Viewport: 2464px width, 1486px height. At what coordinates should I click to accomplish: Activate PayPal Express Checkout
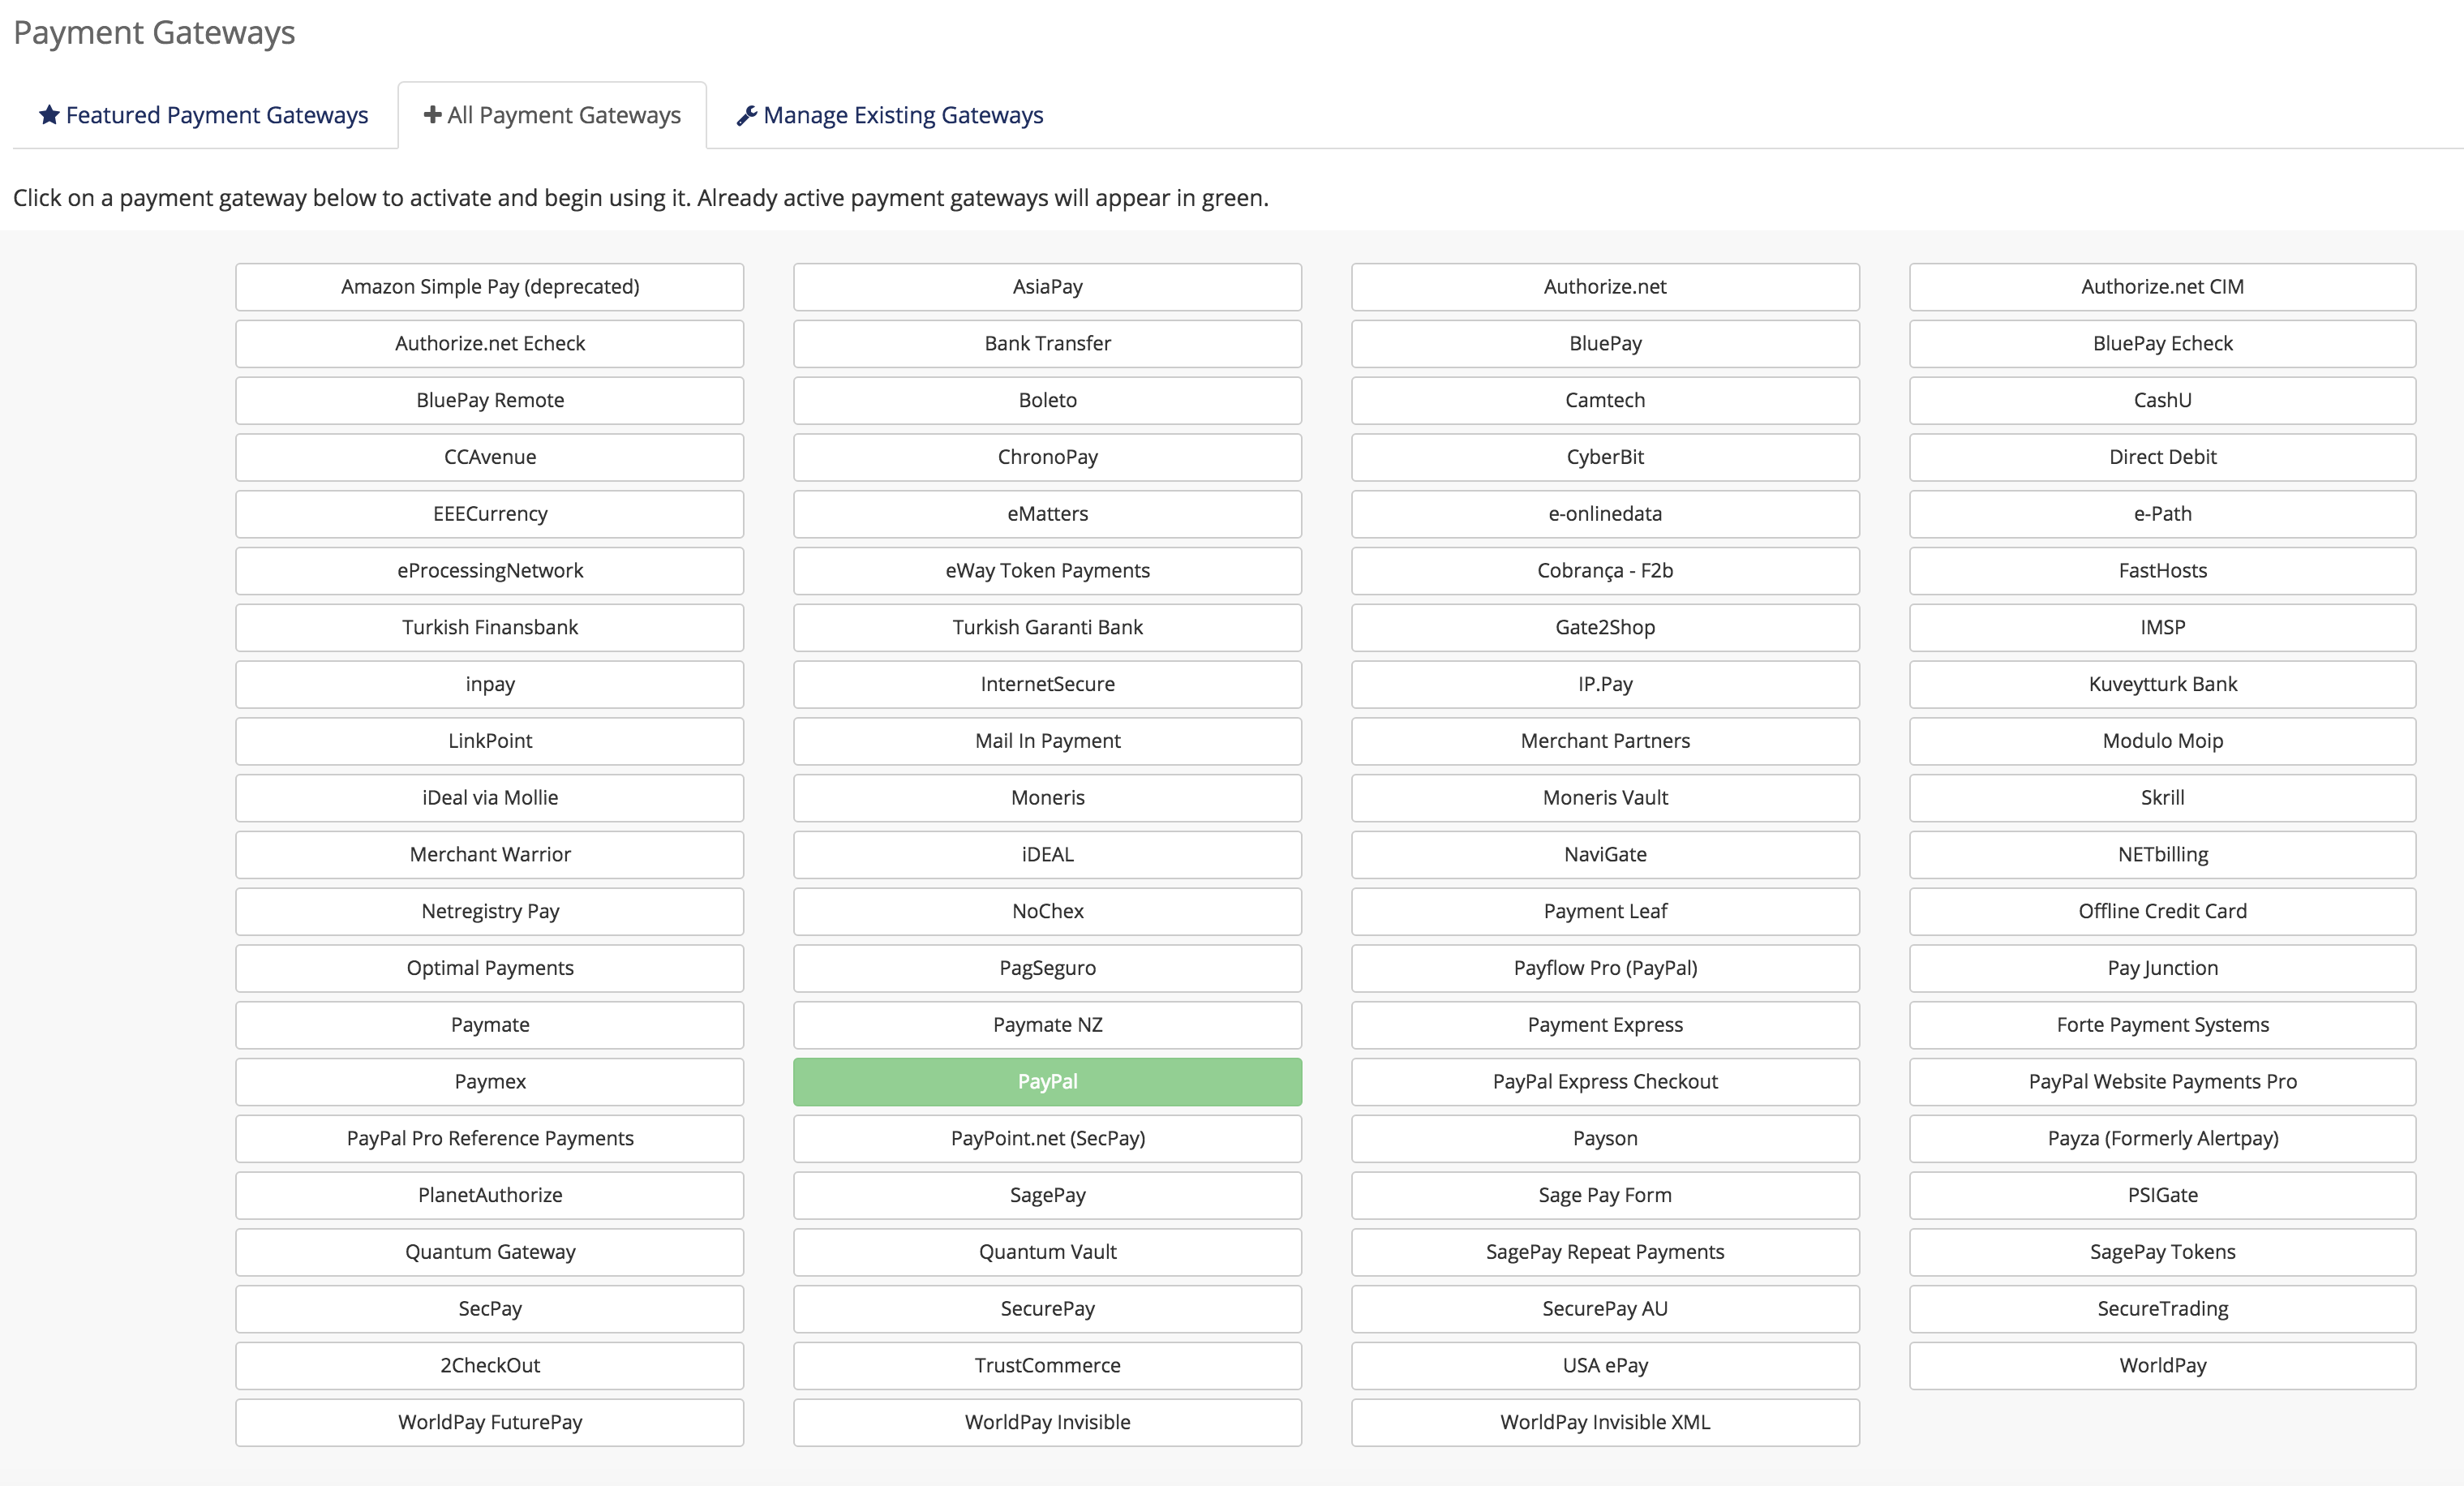coord(1604,1081)
